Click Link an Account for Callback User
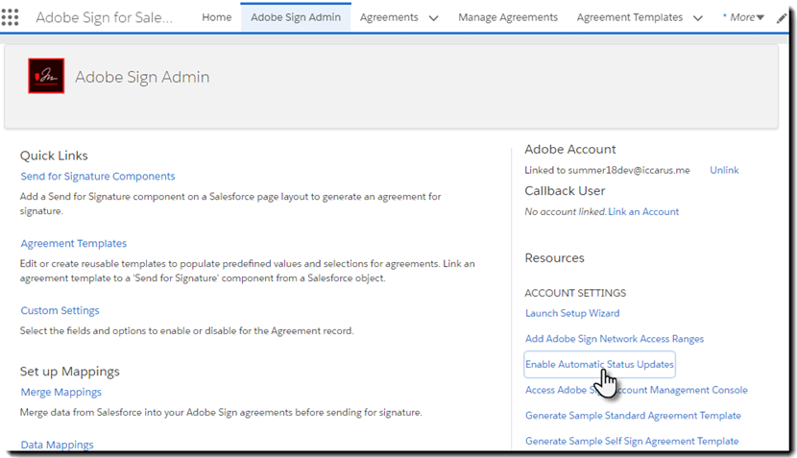Image resolution: width=797 pixels, height=458 pixels. [643, 211]
